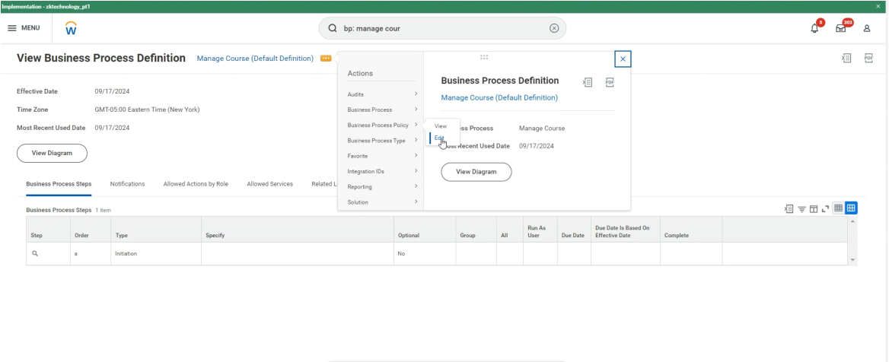The height and width of the screenshot is (362, 889).
Task: Click the orange related actions button
Action: (326, 59)
